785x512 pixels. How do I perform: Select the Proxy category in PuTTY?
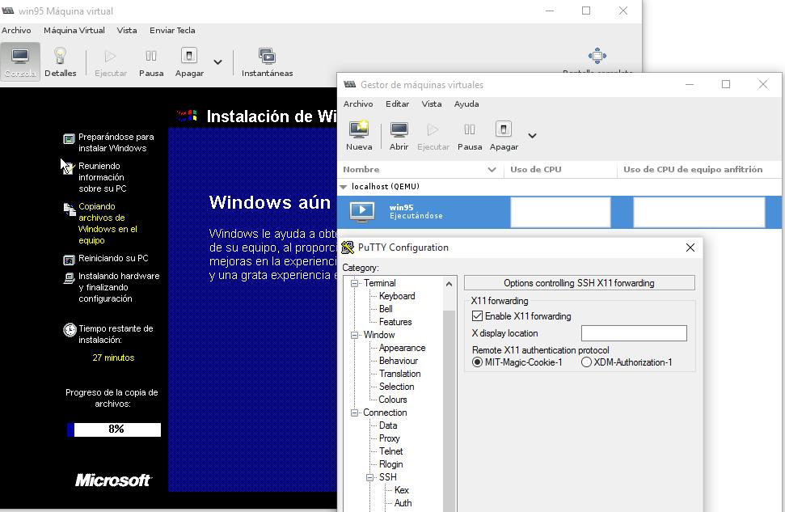[x=390, y=438]
